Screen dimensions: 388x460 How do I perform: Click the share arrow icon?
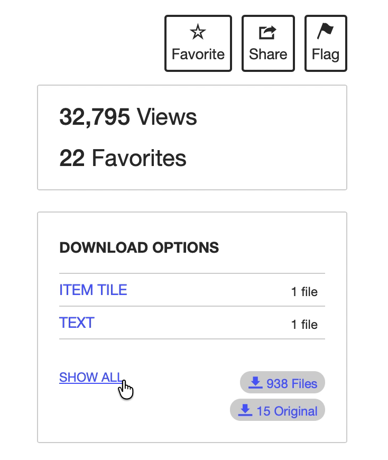268,33
